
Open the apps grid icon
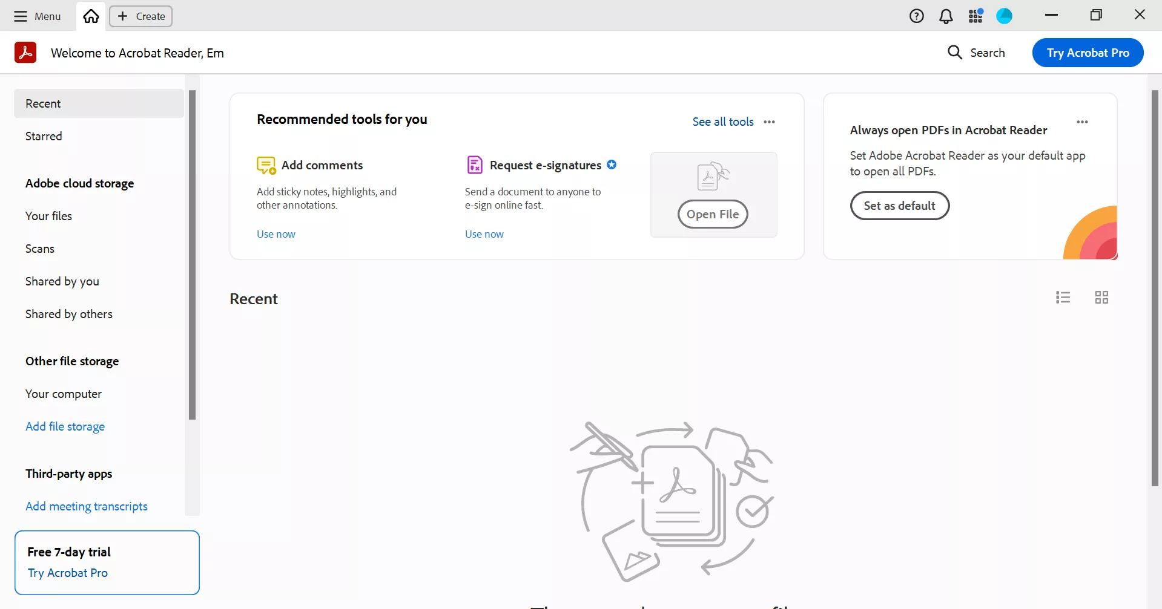pyautogui.click(x=975, y=16)
